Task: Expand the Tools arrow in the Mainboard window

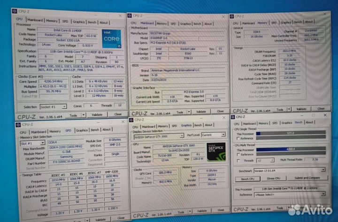Action: point(189,112)
